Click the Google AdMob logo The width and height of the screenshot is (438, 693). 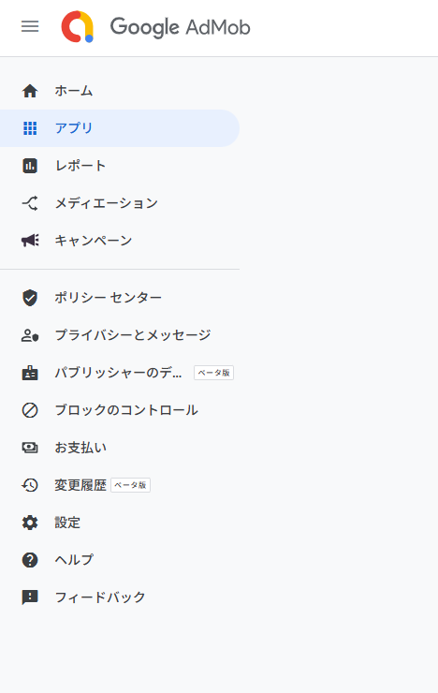click(x=78, y=26)
